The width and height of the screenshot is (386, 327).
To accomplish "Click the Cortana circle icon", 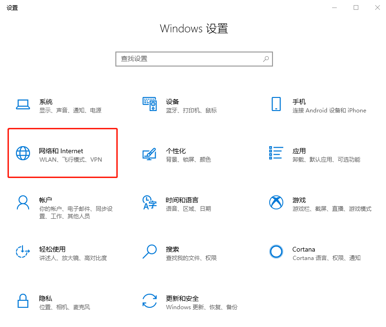I will (x=276, y=252).
